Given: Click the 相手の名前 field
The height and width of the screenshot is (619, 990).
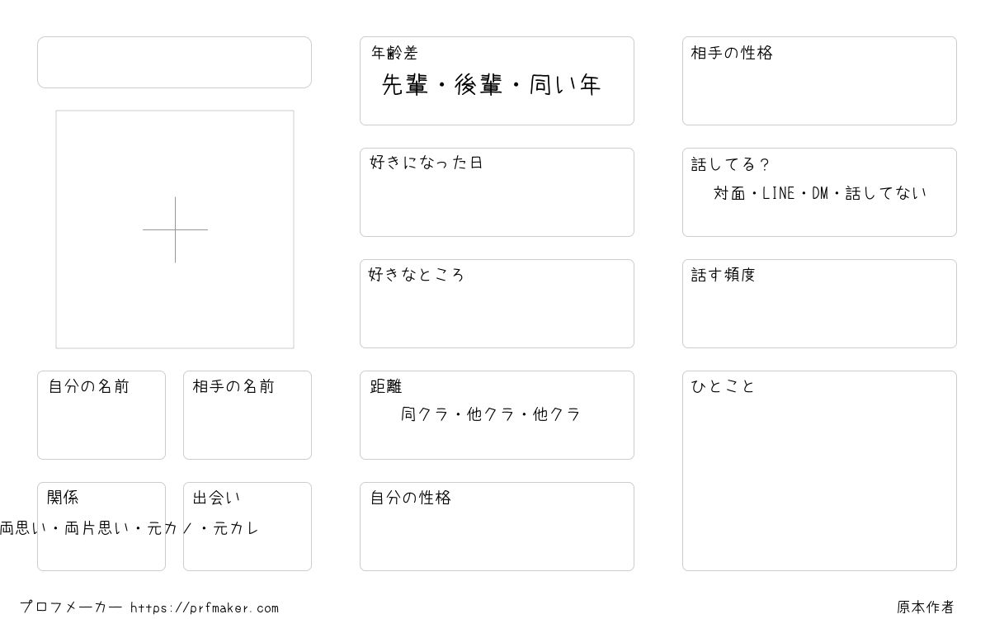Looking at the screenshot, I should pyautogui.click(x=247, y=415).
